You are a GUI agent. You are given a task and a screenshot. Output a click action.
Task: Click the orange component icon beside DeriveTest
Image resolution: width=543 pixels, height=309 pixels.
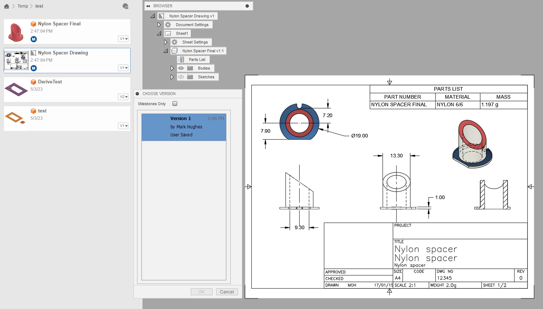(x=33, y=82)
